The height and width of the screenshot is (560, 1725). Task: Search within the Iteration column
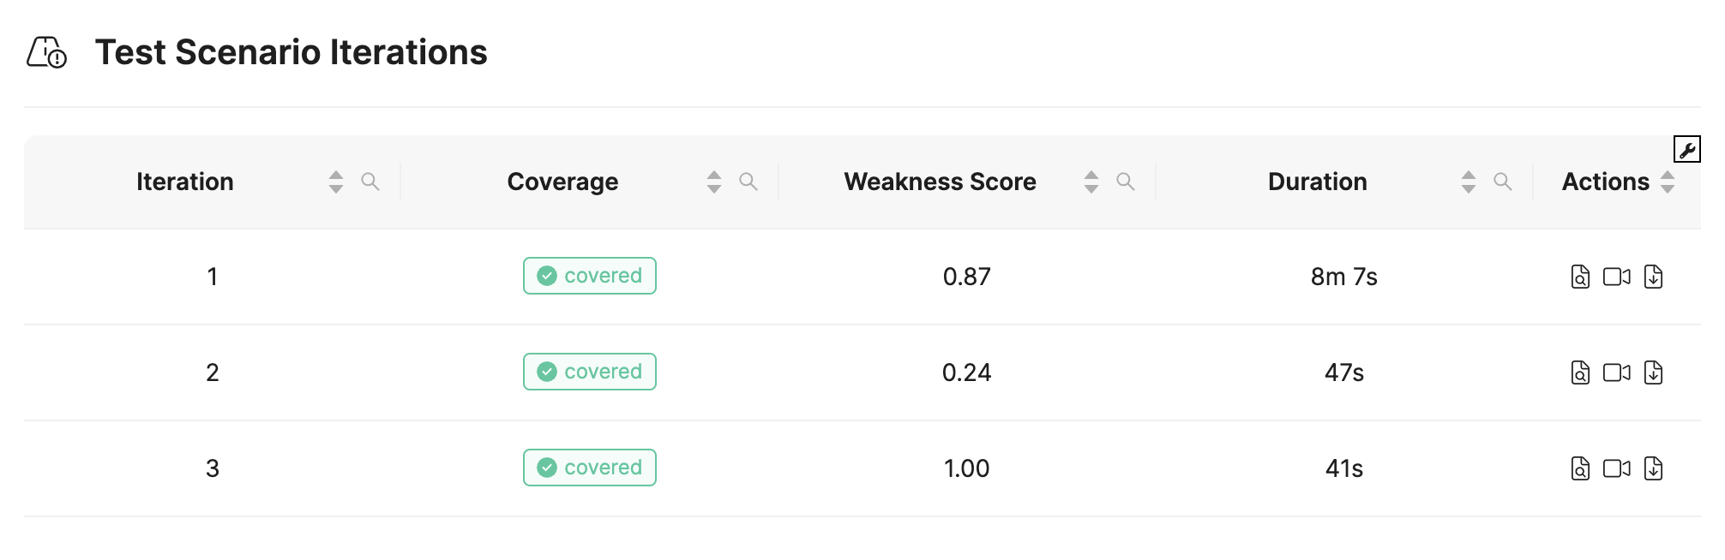370,182
